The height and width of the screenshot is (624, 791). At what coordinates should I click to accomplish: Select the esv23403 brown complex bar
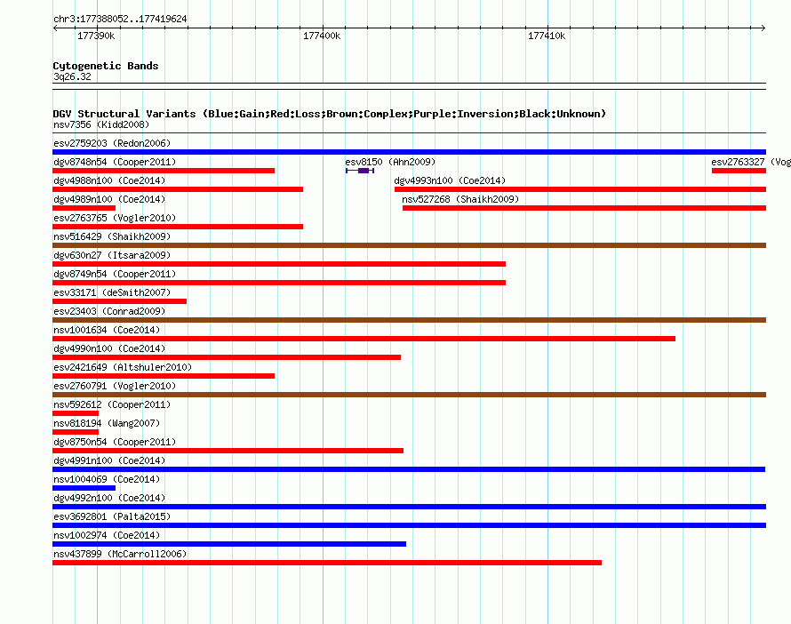pos(409,320)
